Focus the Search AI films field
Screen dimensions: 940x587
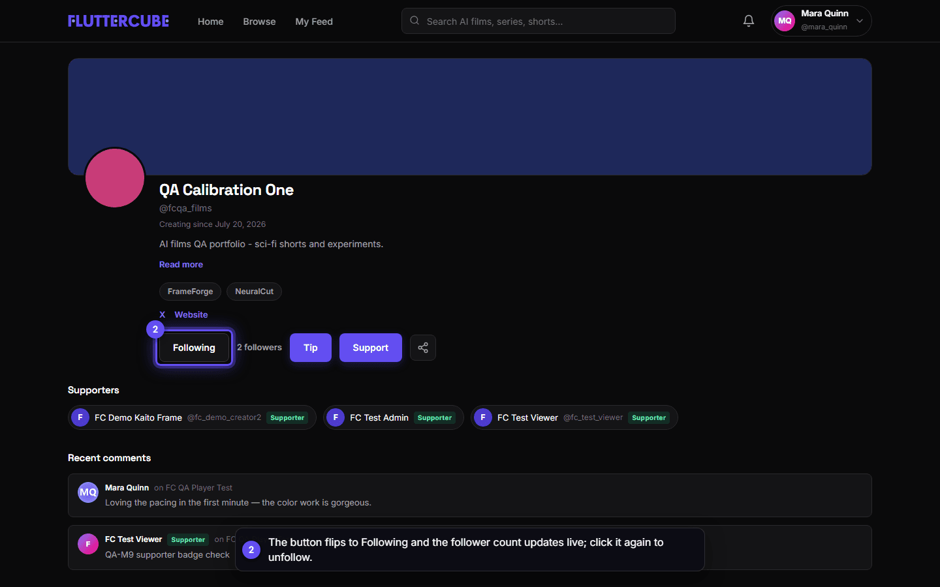pyautogui.click(x=539, y=21)
